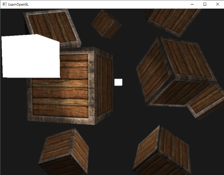Viewport: 224px width, 175px height.
Task: Select the small tilted crate at top center
Action: [106, 23]
